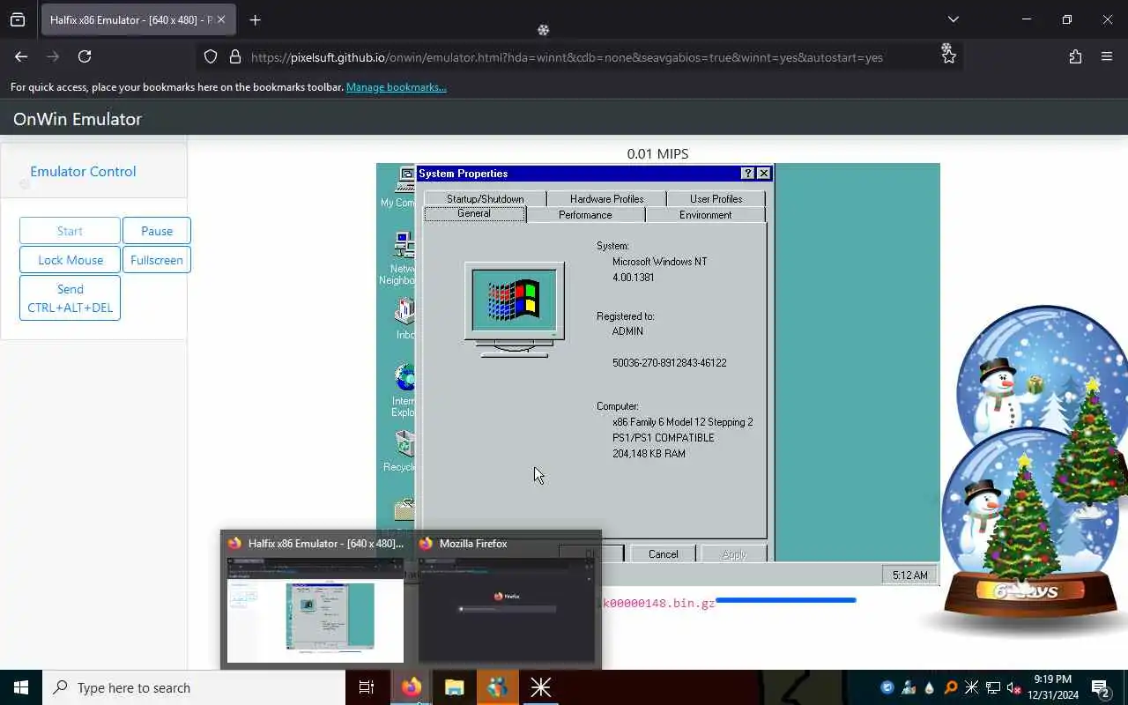Screen dimensions: 1128x705
Task: Select the Network Neighborhood desktop icon
Action: click(401, 258)
